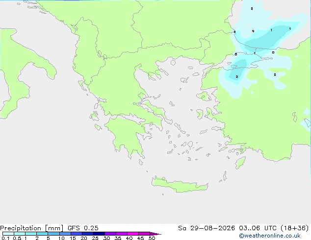Screen dimensions: 311x240
Task: Select the 0.5–1 mm legend color box
Action: [20, 234]
